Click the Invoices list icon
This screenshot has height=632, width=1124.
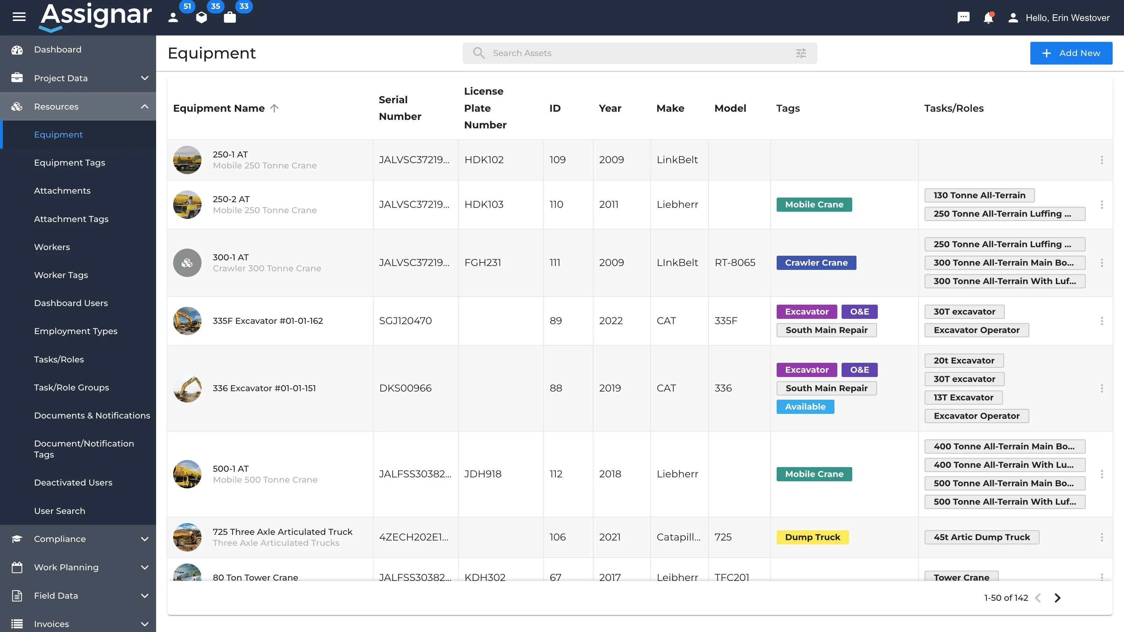tap(17, 624)
